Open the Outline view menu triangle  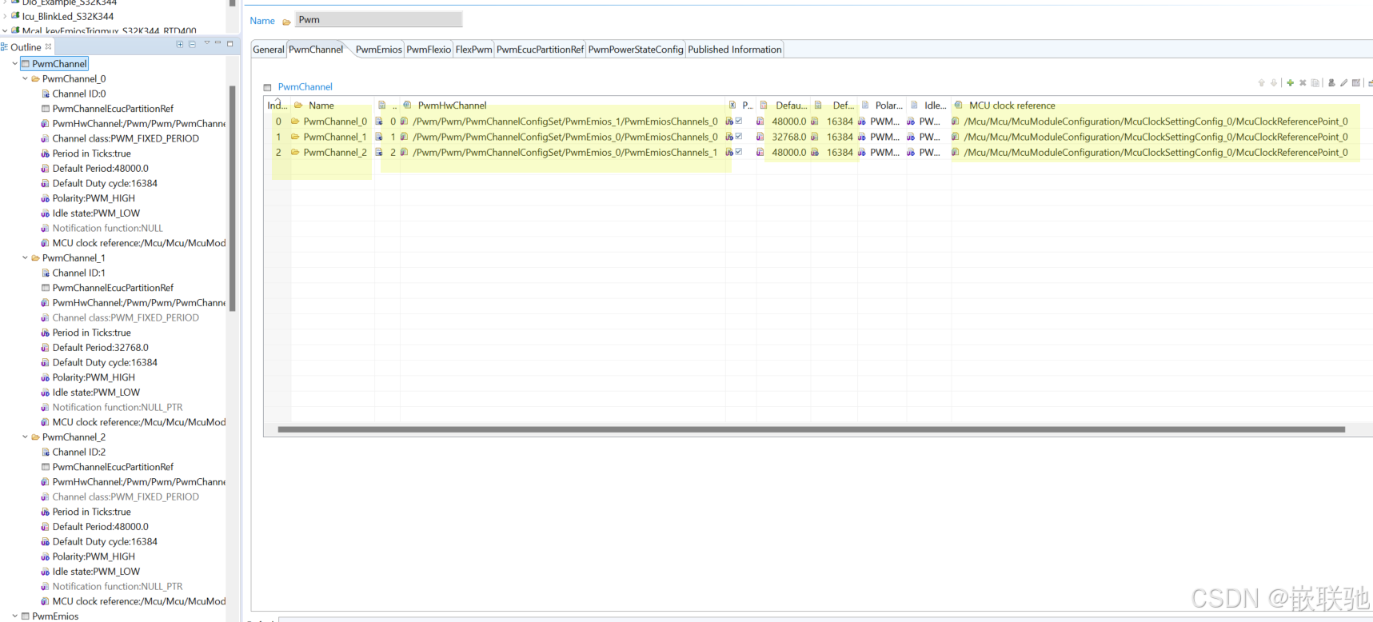point(206,43)
